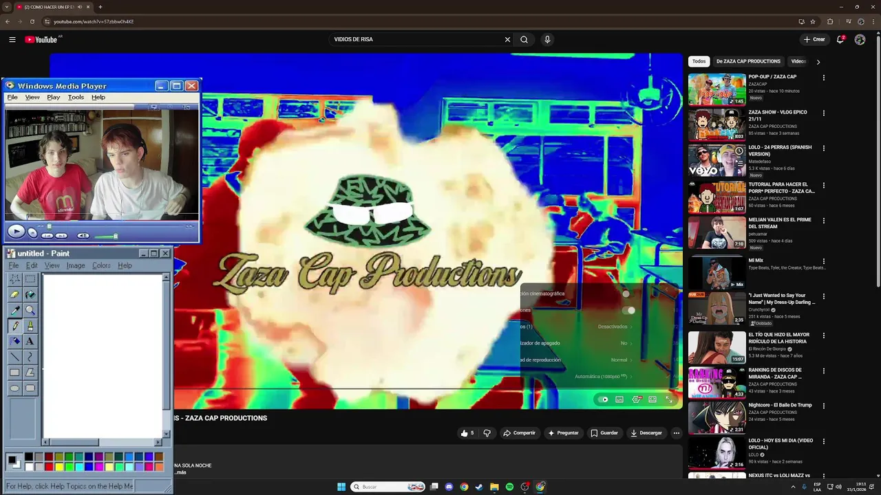Open YouTube notifications bell
Screen dimensions: 881x495
click(x=840, y=39)
